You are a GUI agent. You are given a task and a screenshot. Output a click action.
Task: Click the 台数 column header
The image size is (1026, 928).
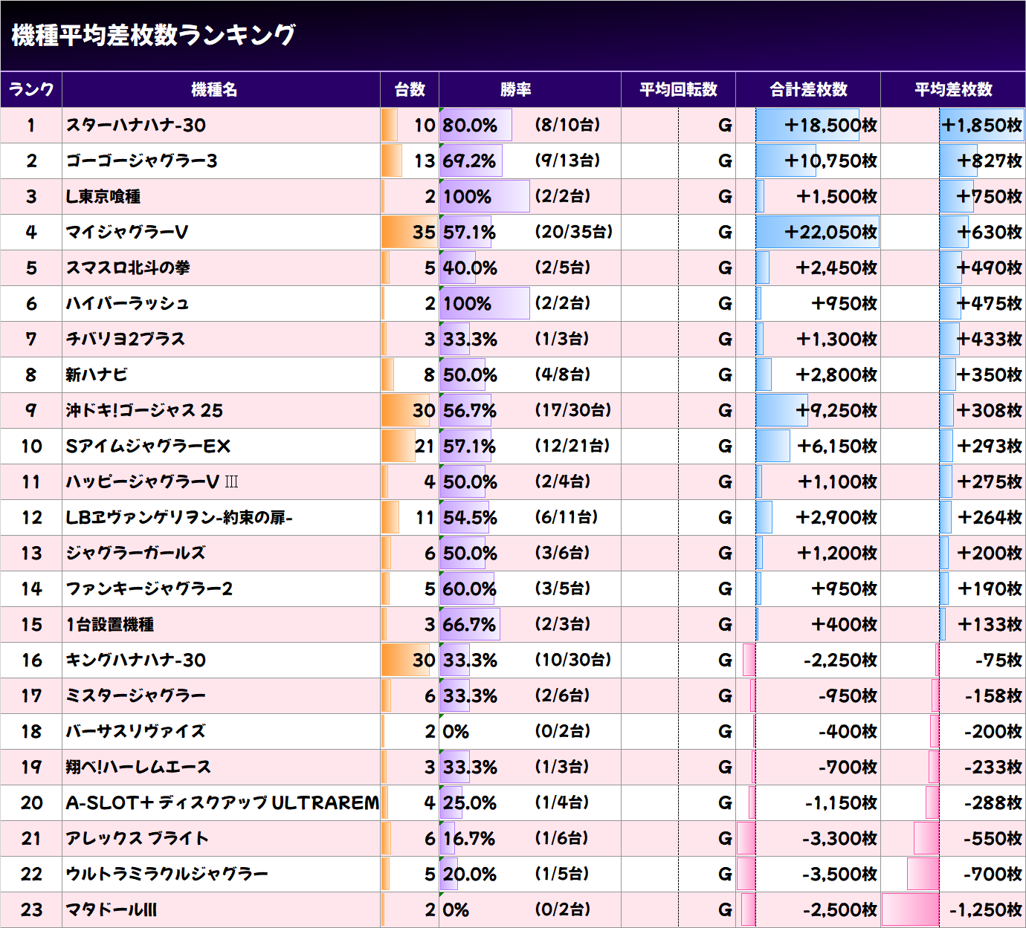click(x=410, y=90)
